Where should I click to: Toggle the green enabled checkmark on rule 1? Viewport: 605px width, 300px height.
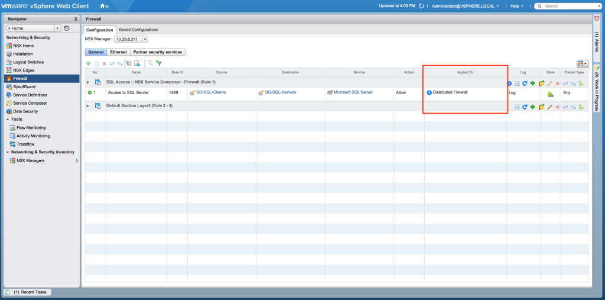click(90, 93)
